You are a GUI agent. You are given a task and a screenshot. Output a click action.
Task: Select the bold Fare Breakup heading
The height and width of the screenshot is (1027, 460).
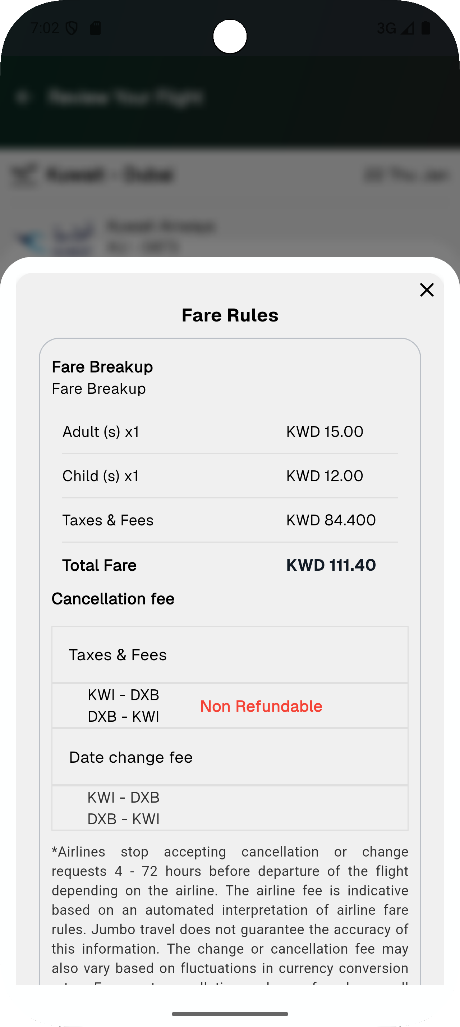[102, 367]
